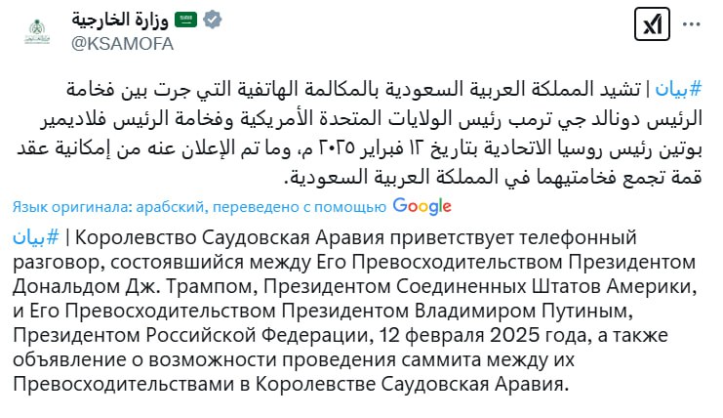Click the Google logo in translation notice
Image resolution: width=723 pixels, height=418 pixels.
422,205
